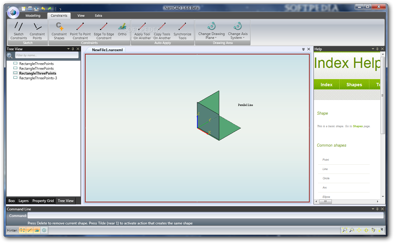The width and height of the screenshot is (394, 243).
Task: Select the RectangleThreePoints-3 tree node
Action: tap(38, 78)
